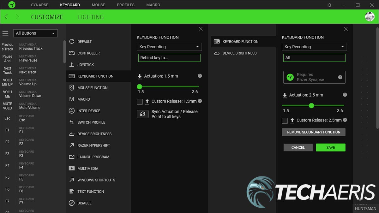This screenshot has width=379, height=213.
Task: Choose Device Brightness in main function list
Action: pos(98,134)
